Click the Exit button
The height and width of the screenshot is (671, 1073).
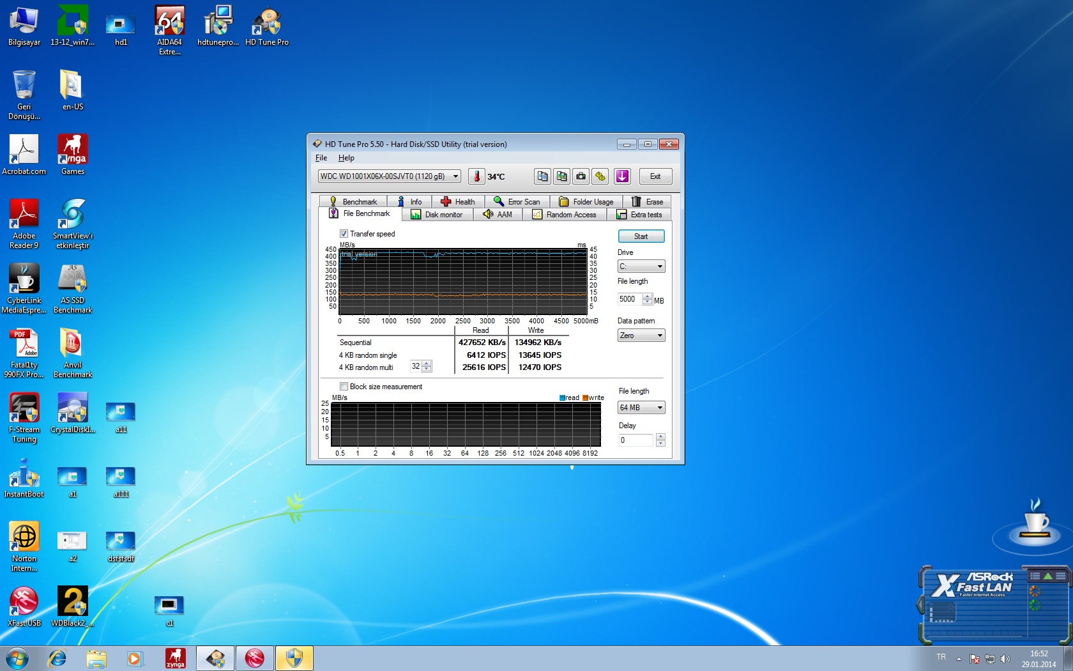[x=655, y=176]
